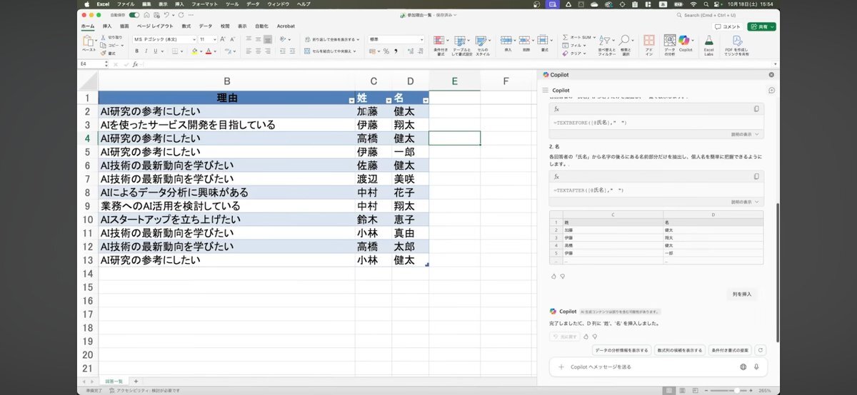
Task: Click the Copilot message input field
Action: [643, 366]
